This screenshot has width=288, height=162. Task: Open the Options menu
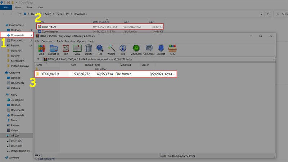82,41
